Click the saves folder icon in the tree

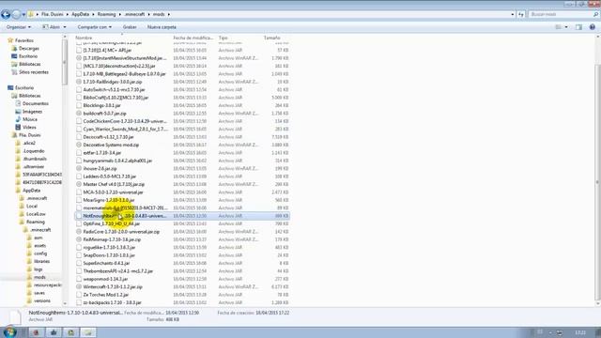[x=29, y=293]
